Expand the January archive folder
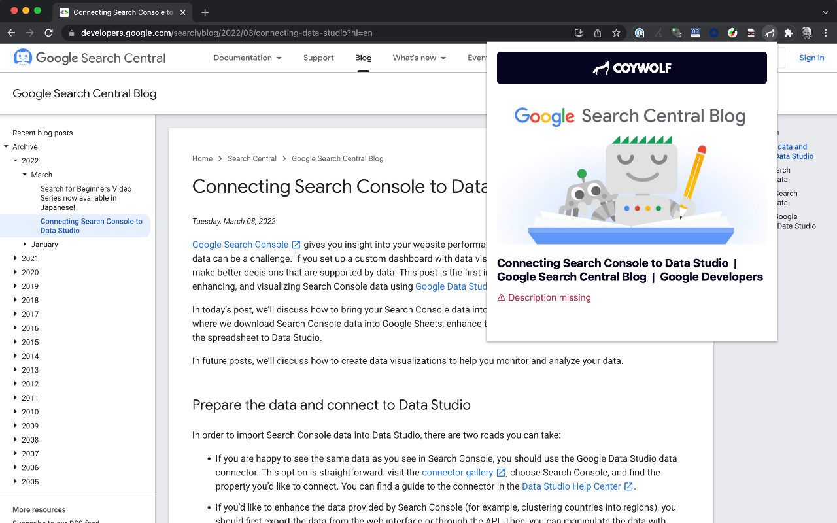Image resolution: width=837 pixels, height=523 pixels. pyautogui.click(x=26, y=245)
